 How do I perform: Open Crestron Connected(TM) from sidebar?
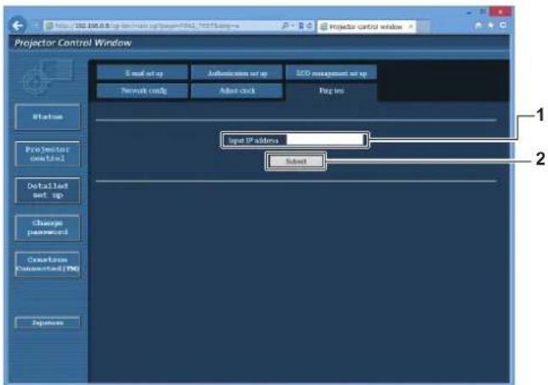coord(48,264)
